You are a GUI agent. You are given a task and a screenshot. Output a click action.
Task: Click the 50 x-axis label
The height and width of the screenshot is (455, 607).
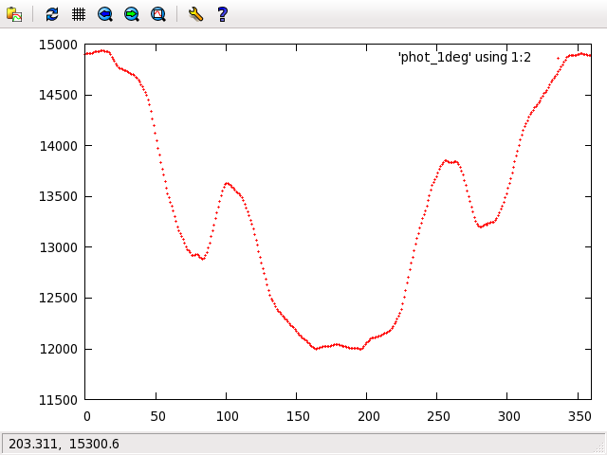click(x=157, y=416)
